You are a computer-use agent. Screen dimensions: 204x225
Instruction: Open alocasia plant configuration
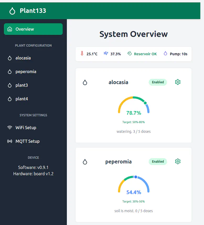[23, 58]
